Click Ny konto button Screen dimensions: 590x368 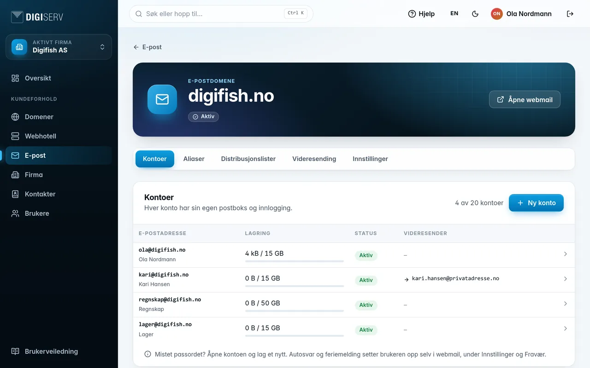coord(536,203)
